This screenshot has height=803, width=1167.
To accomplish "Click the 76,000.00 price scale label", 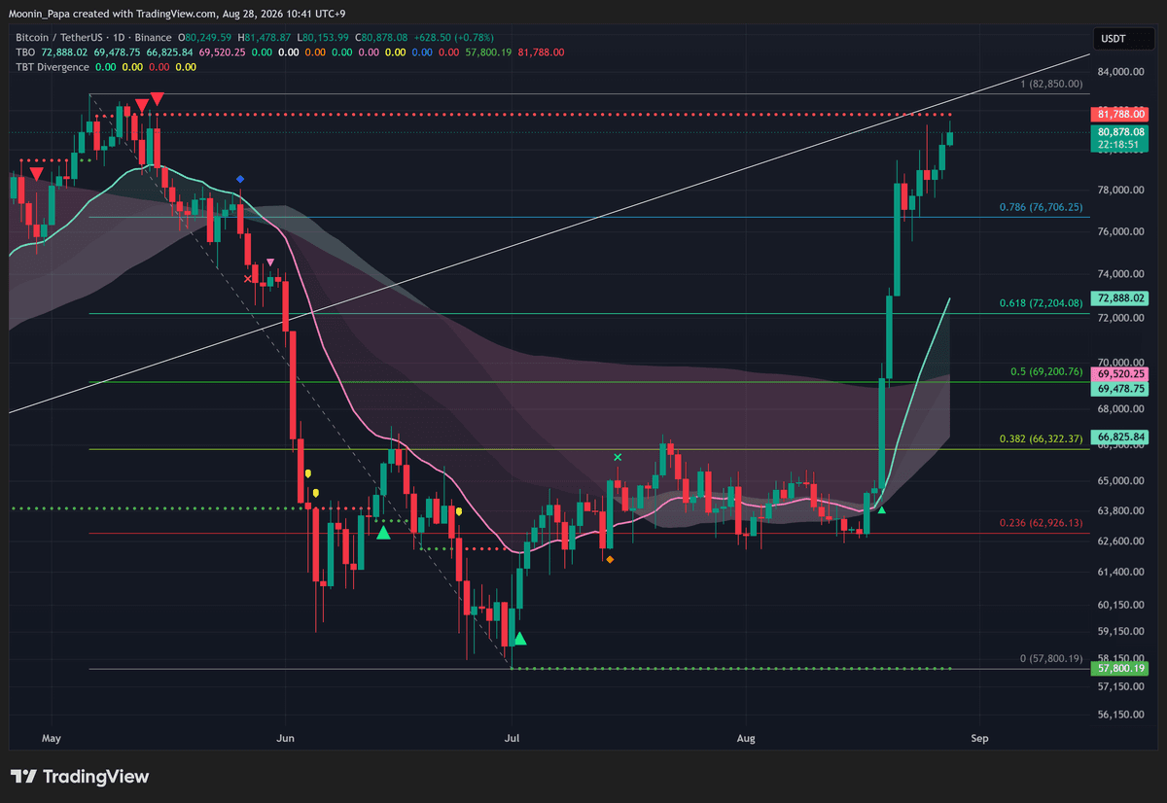I will (1121, 232).
